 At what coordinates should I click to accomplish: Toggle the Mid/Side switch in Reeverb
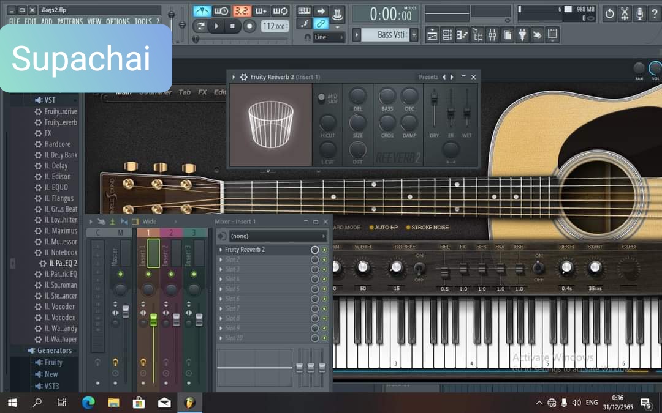point(321,97)
